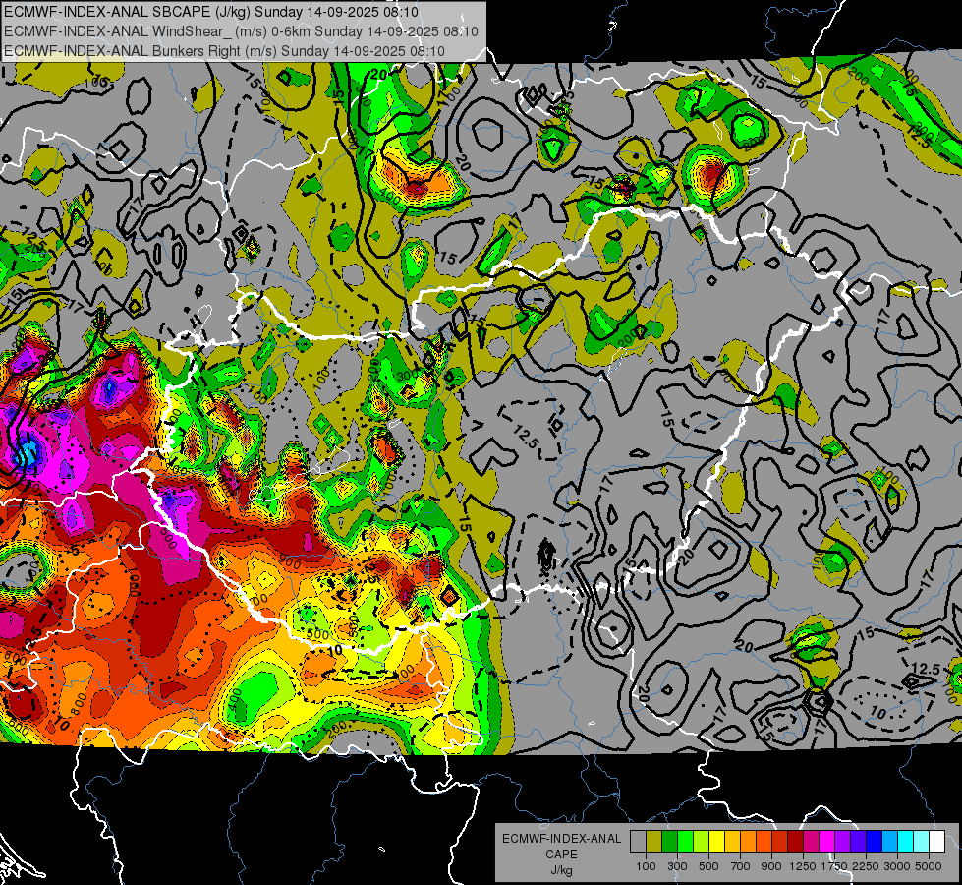Click the 300 legend scale value
This screenshot has height=885, width=962.
pos(677,866)
